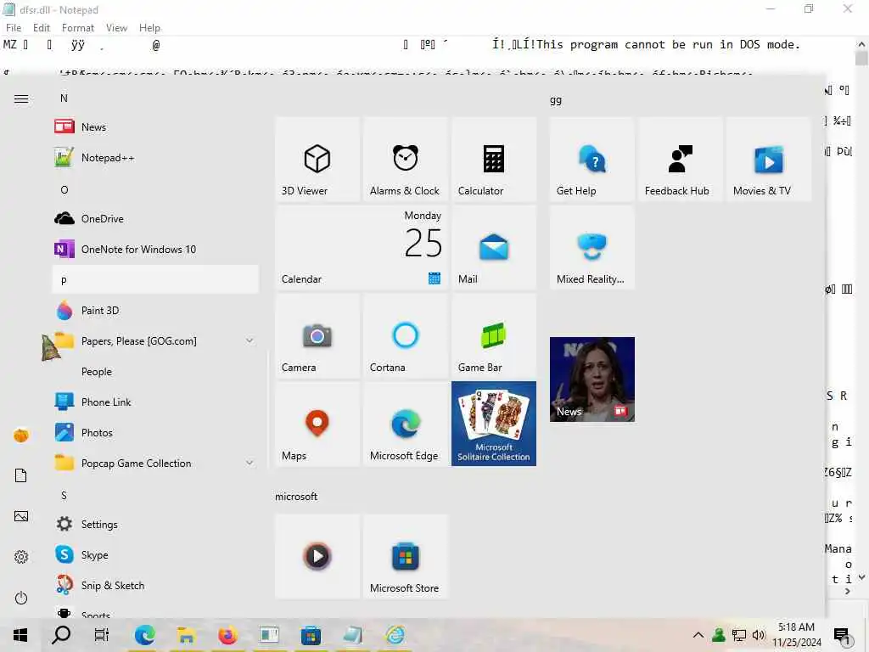The height and width of the screenshot is (652, 869).
Task: Open the Movies & TV tile
Action: click(x=769, y=159)
